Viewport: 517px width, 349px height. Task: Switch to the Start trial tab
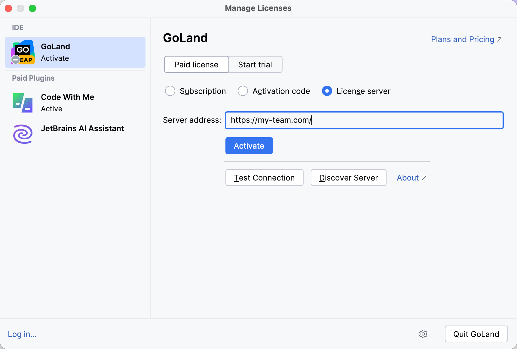[x=255, y=64]
